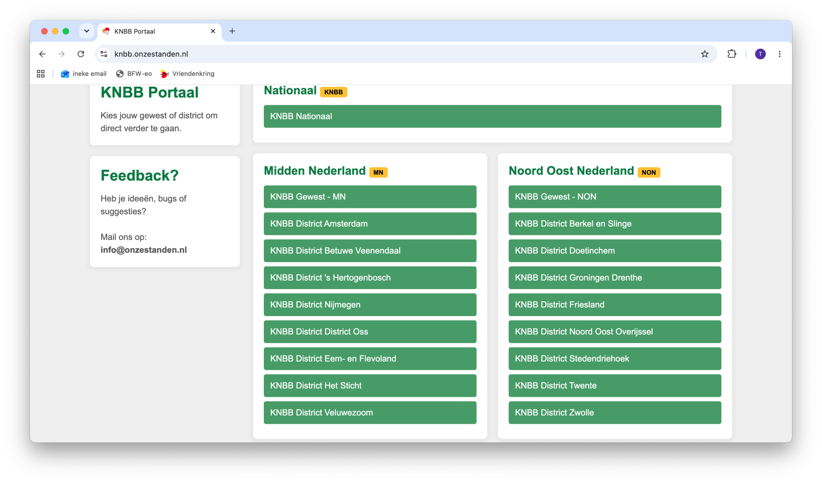Open KNBB District Amsterdam

[370, 224]
